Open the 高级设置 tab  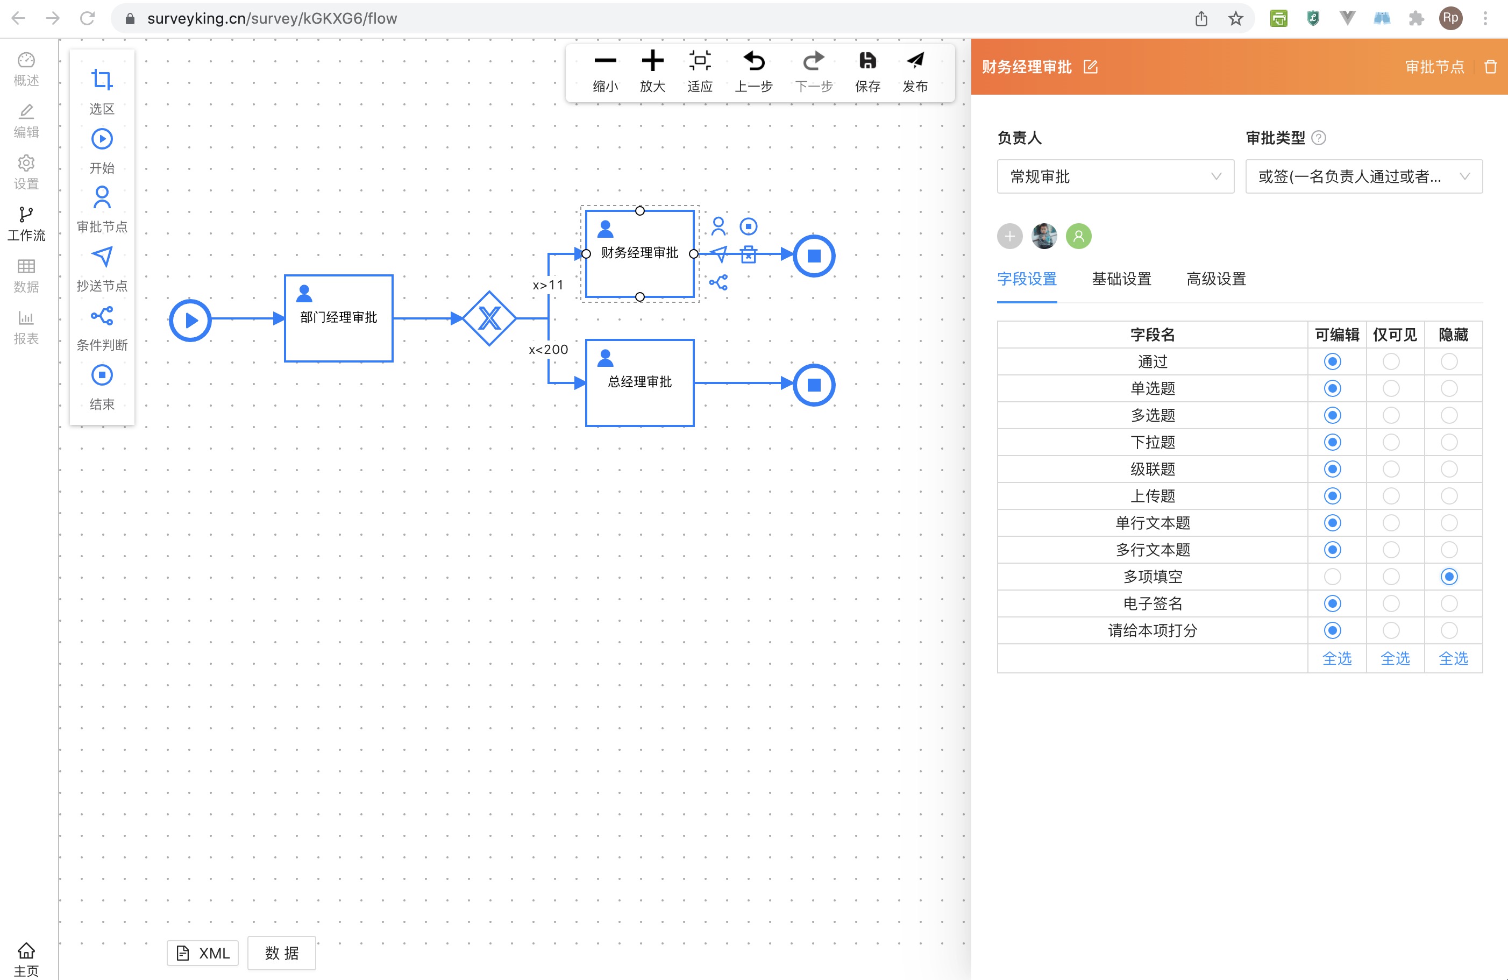click(x=1215, y=279)
